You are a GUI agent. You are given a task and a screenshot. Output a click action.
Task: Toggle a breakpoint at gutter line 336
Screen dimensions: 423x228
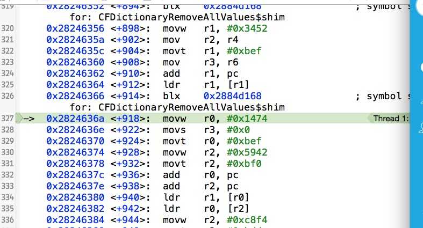pyautogui.click(x=8, y=219)
